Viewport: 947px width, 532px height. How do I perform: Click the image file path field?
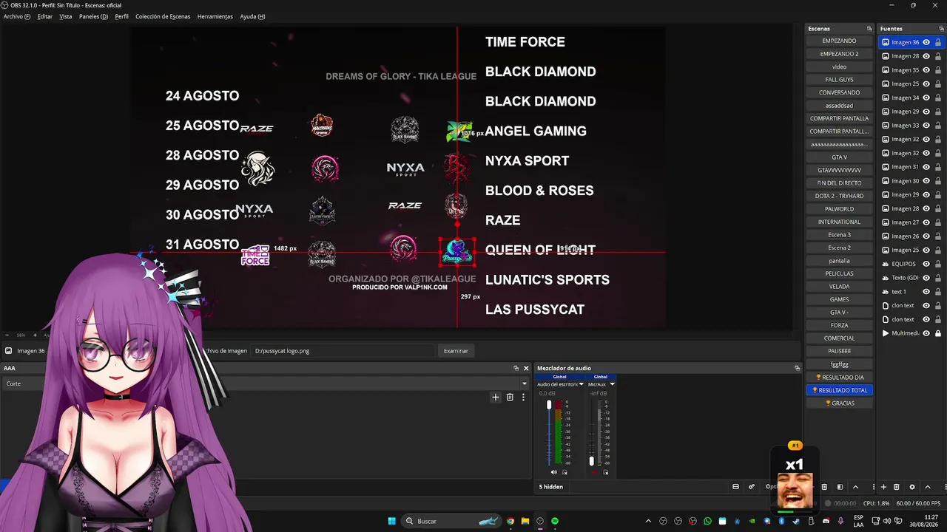pos(343,351)
